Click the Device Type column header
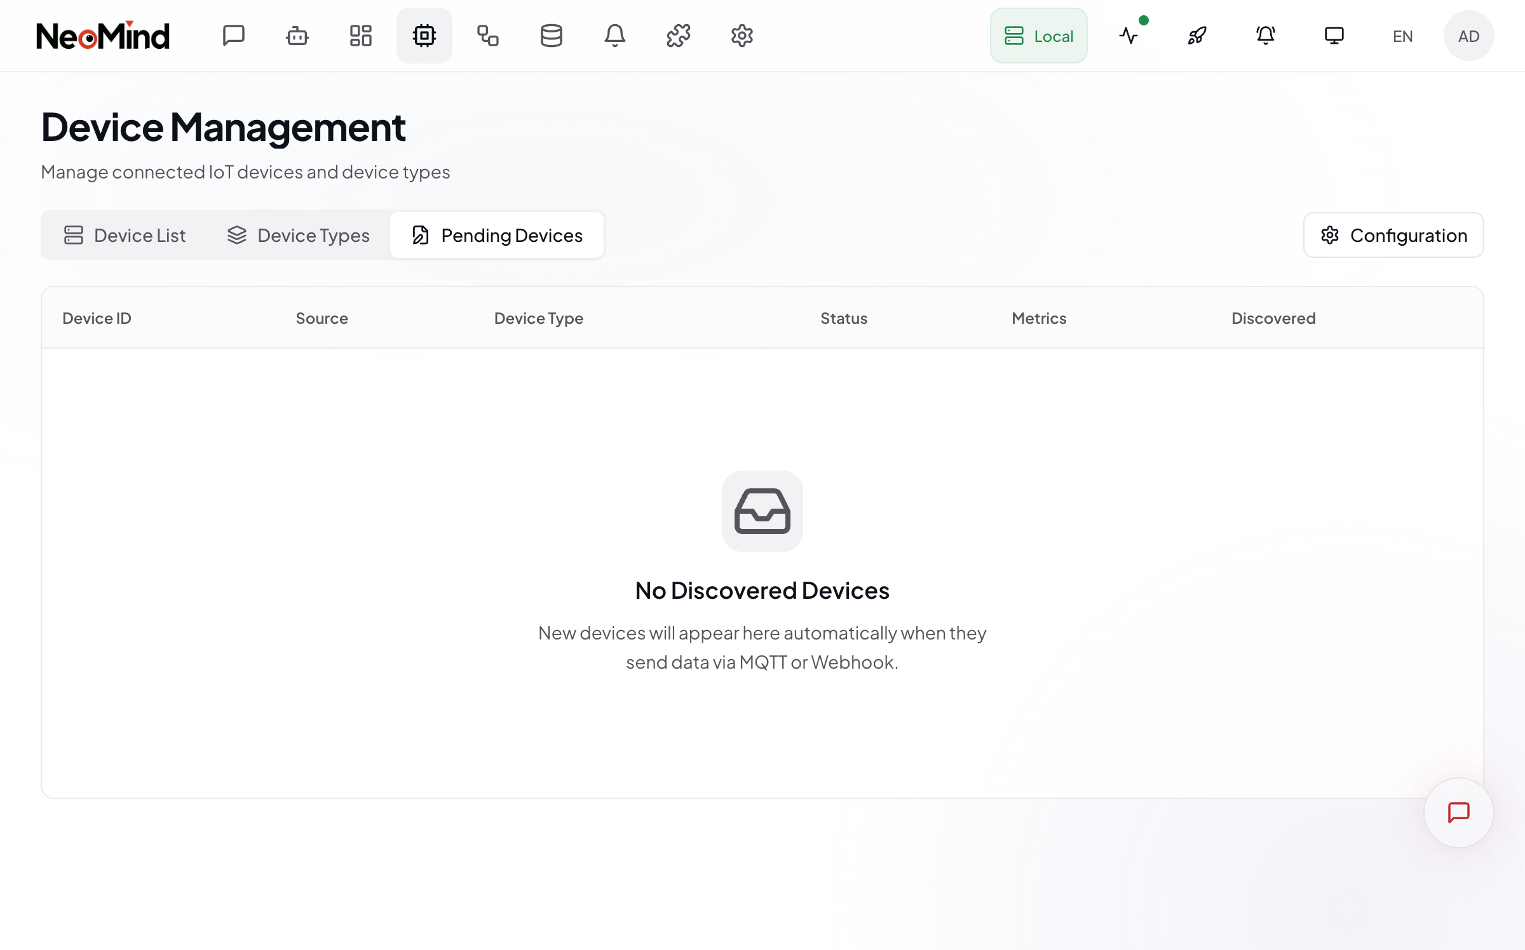Image resolution: width=1525 pixels, height=950 pixels. click(538, 318)
